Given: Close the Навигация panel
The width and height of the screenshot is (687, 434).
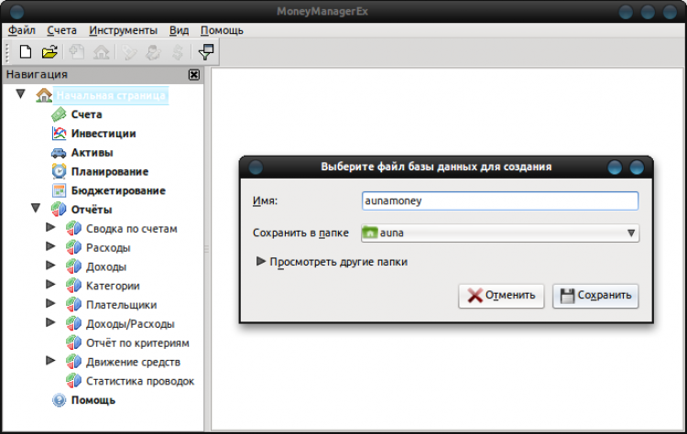Looking at the screenshot, I should coord(194,74).
